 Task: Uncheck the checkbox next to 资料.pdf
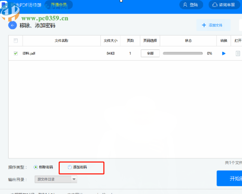point(15,53)
